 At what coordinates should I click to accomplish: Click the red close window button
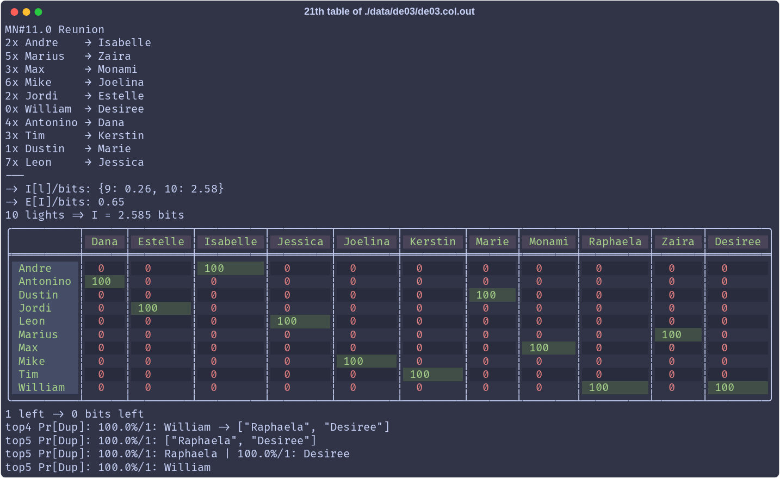click(15, 12)
